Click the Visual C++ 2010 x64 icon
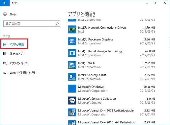The width and height of the screenshot is (170, 125). click(72, 123)
